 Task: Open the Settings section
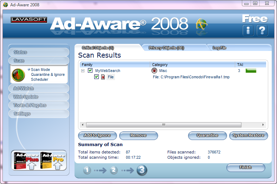point(39,114)
